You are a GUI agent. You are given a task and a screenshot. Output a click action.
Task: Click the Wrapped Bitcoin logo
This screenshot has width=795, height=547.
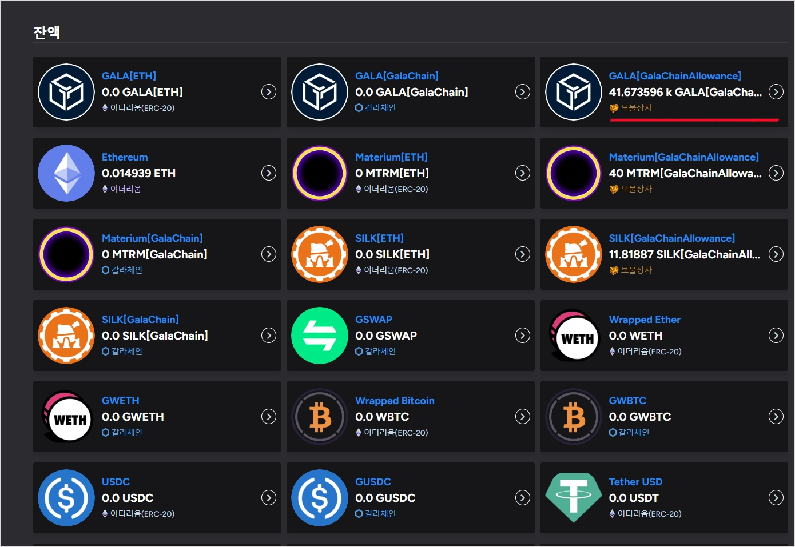(x=320, y=417)
